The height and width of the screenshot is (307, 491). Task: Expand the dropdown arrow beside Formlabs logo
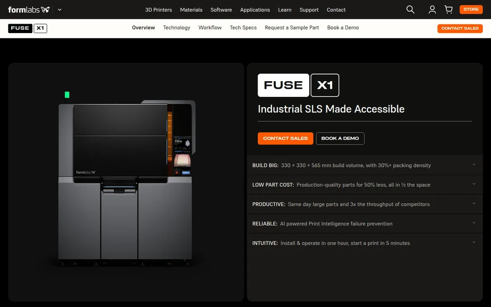click(x=59, y=10)
